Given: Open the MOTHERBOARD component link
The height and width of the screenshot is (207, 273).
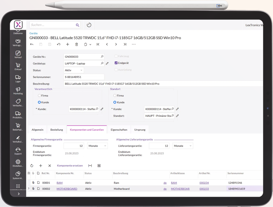Looking at the screenshot, I should pos(67,189).
